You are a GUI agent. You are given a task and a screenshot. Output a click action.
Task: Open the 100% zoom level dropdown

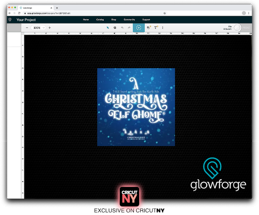click(38, 28)
